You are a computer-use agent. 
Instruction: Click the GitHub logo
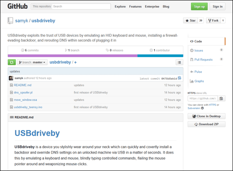click(x=17, y=6)
